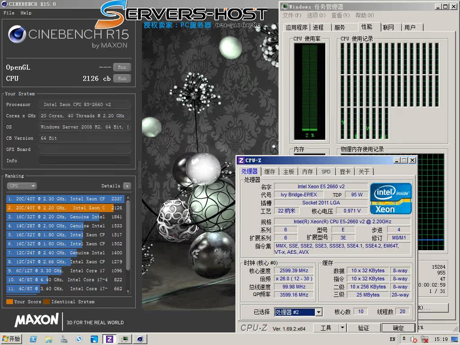Expand the 工具 dropdown arrow in CPU-Z
This screenshot has width=460, height=345.
click(342, 327)
